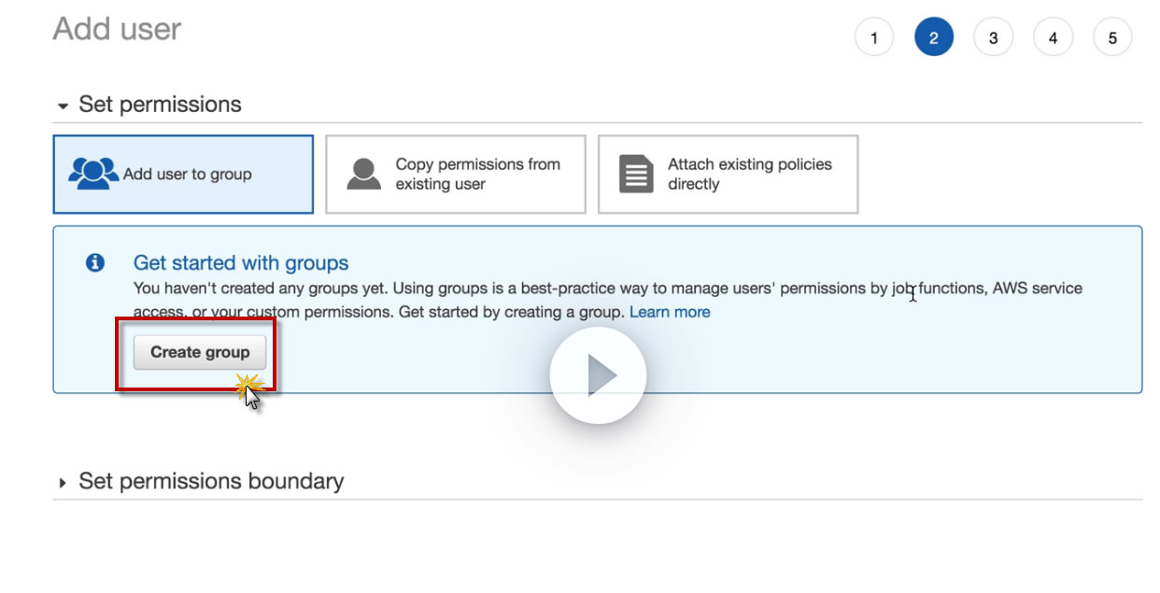Click the group people icon
Image resolution: width=1160 pixels, height=593 pixels.
point(94,174)
